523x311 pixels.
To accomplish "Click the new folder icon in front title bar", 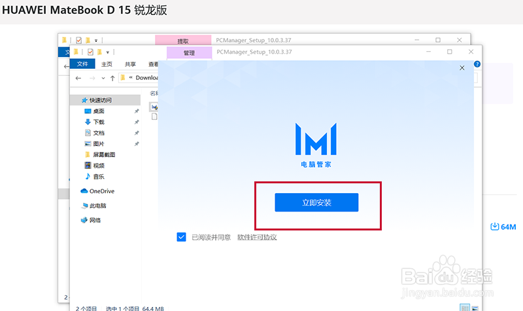I will pos(99,52).
